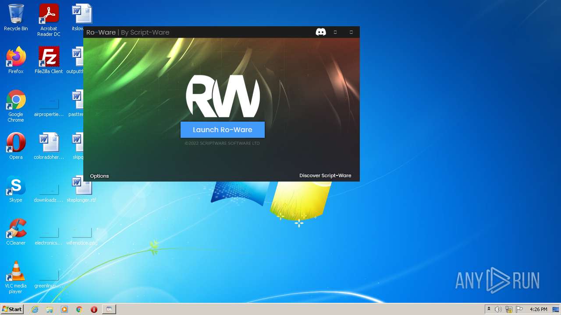Select VLC media player desktop icon
Viewport: 561px width, 315px height.
[x=16, y=277]
